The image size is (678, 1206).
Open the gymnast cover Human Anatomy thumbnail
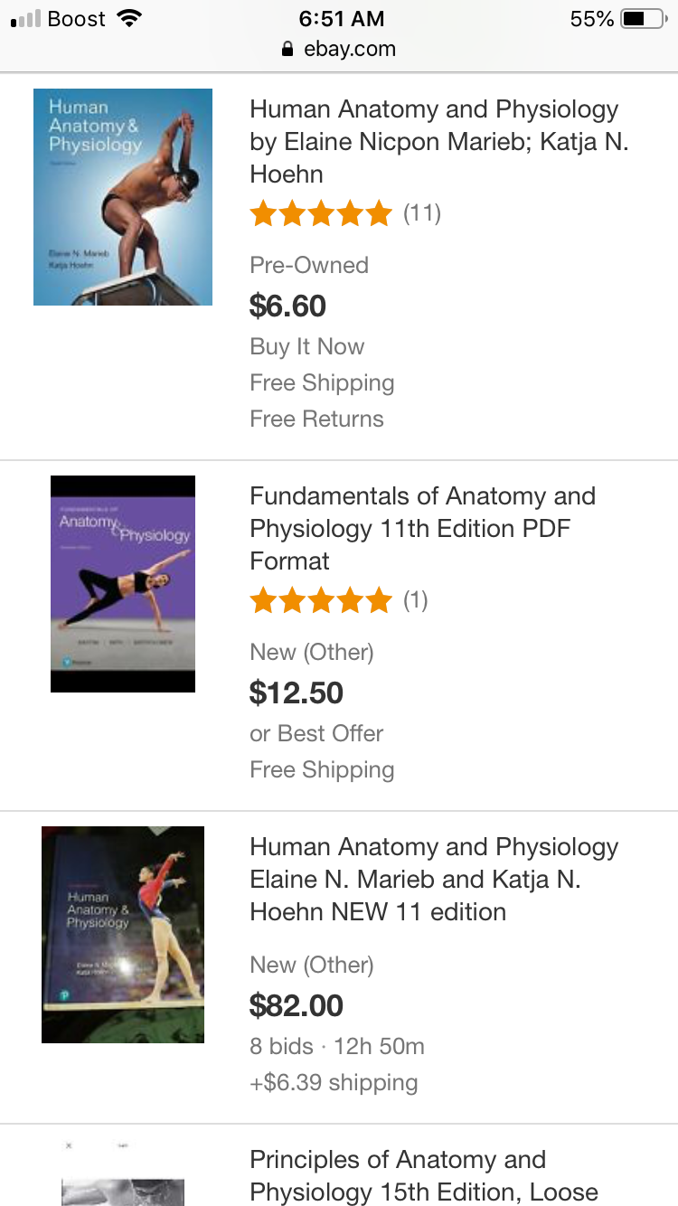123,935
